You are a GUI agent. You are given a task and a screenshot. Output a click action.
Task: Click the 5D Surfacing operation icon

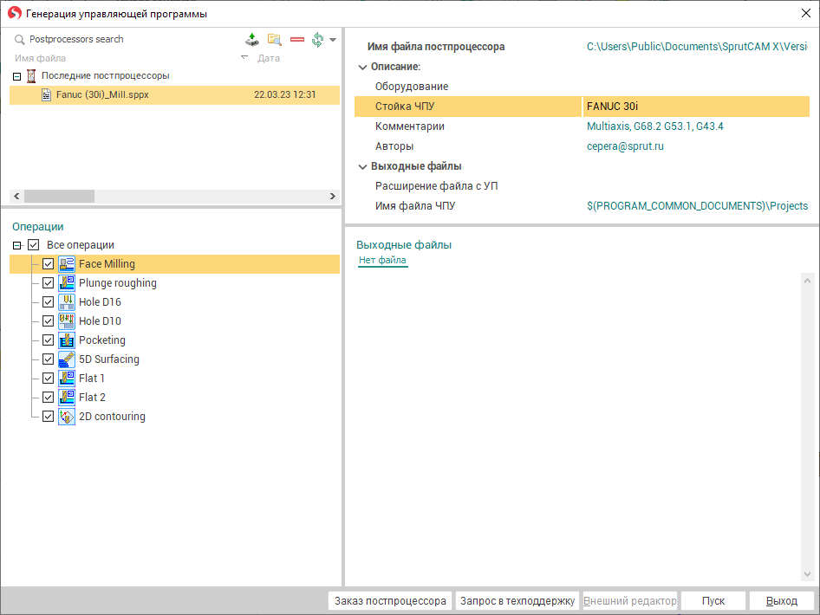[x=67, y=359]
